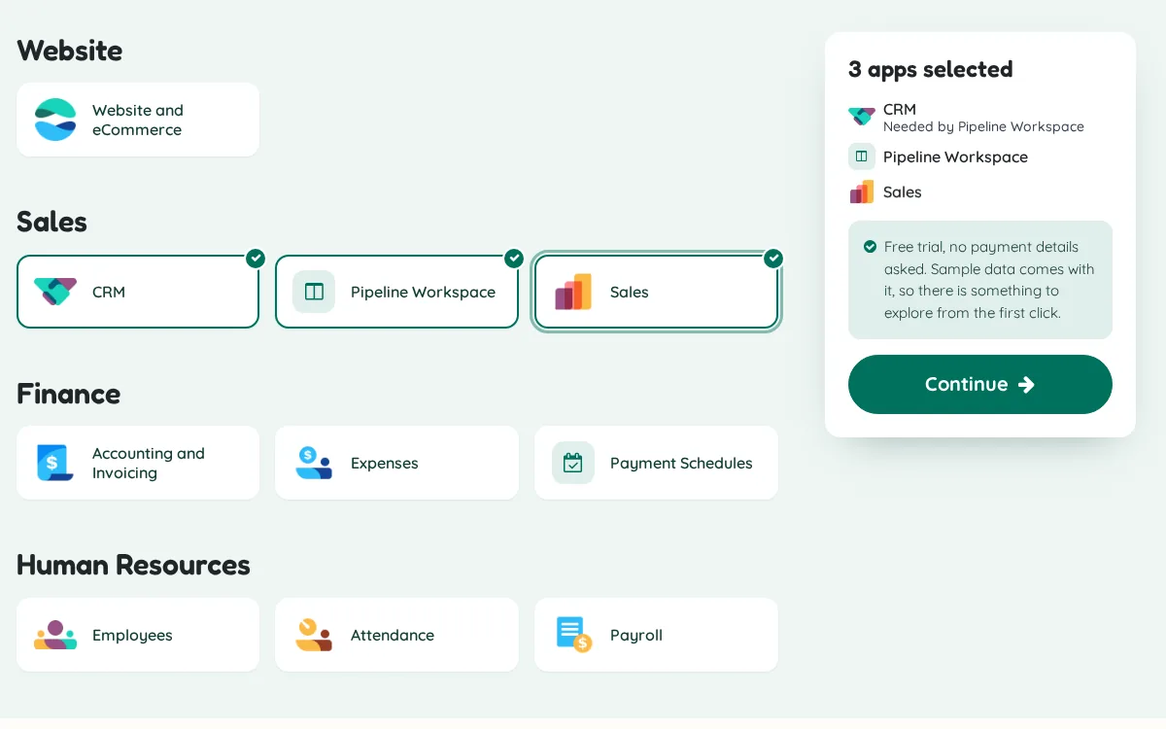The image size is (1166, 729).
Task: Click the free trial information text
Action: [x=989, y=280]
